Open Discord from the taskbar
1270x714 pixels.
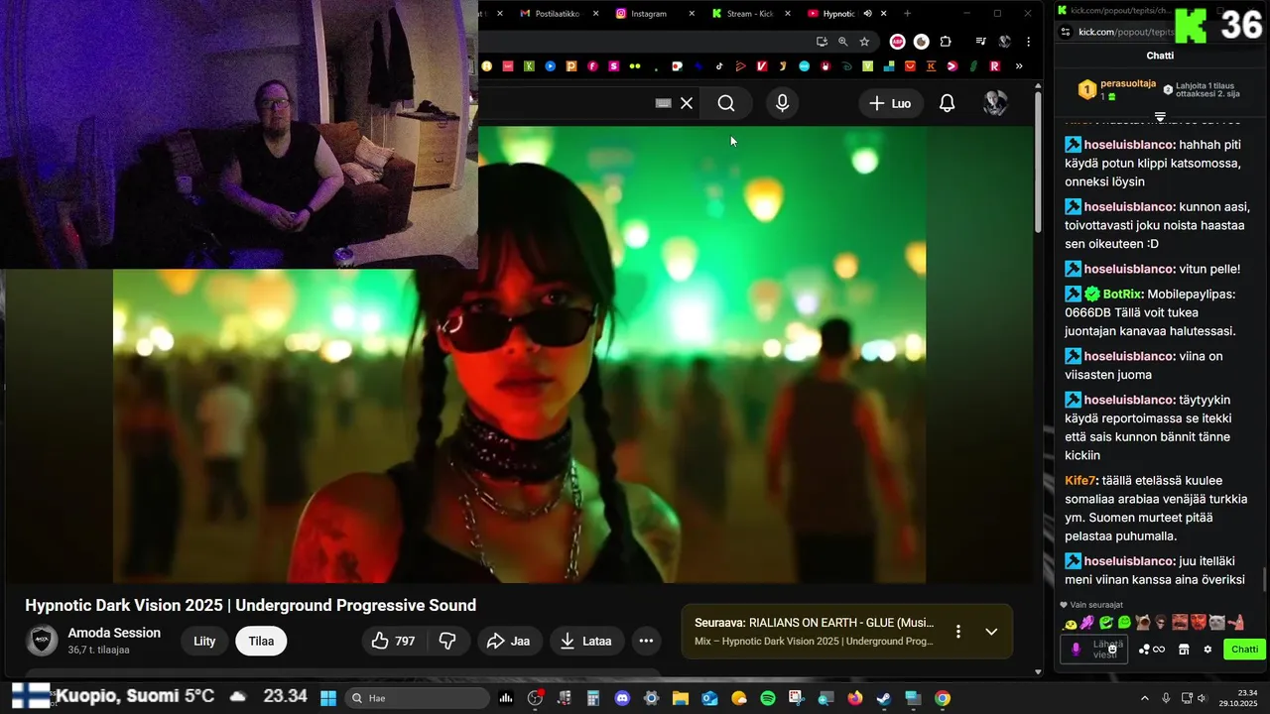[622, 698]
